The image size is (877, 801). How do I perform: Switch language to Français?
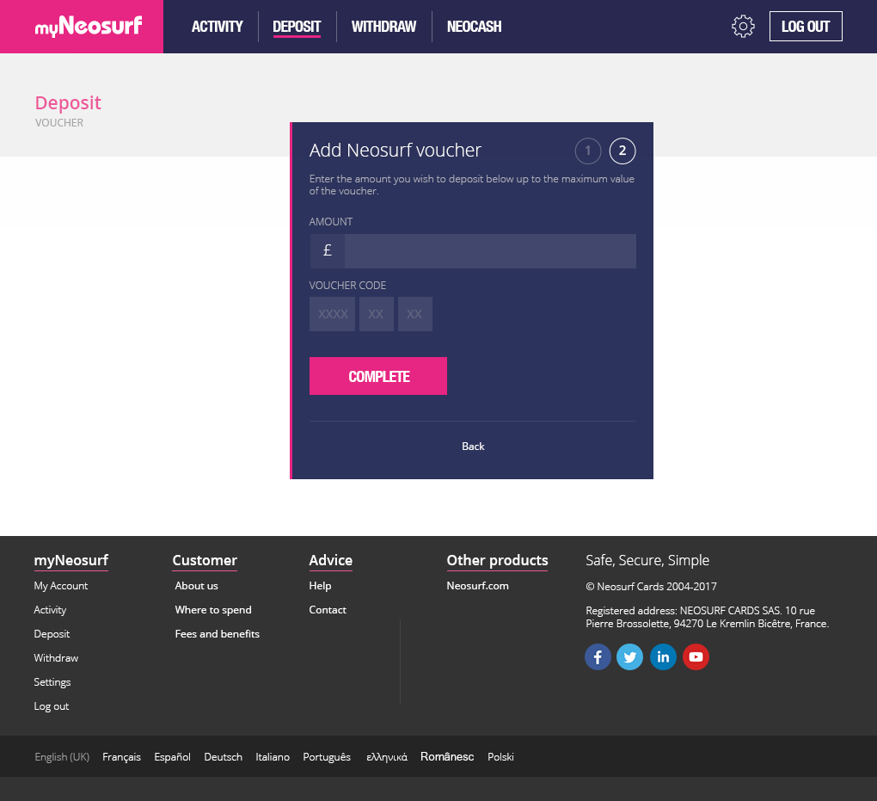[x=121, y=757]
